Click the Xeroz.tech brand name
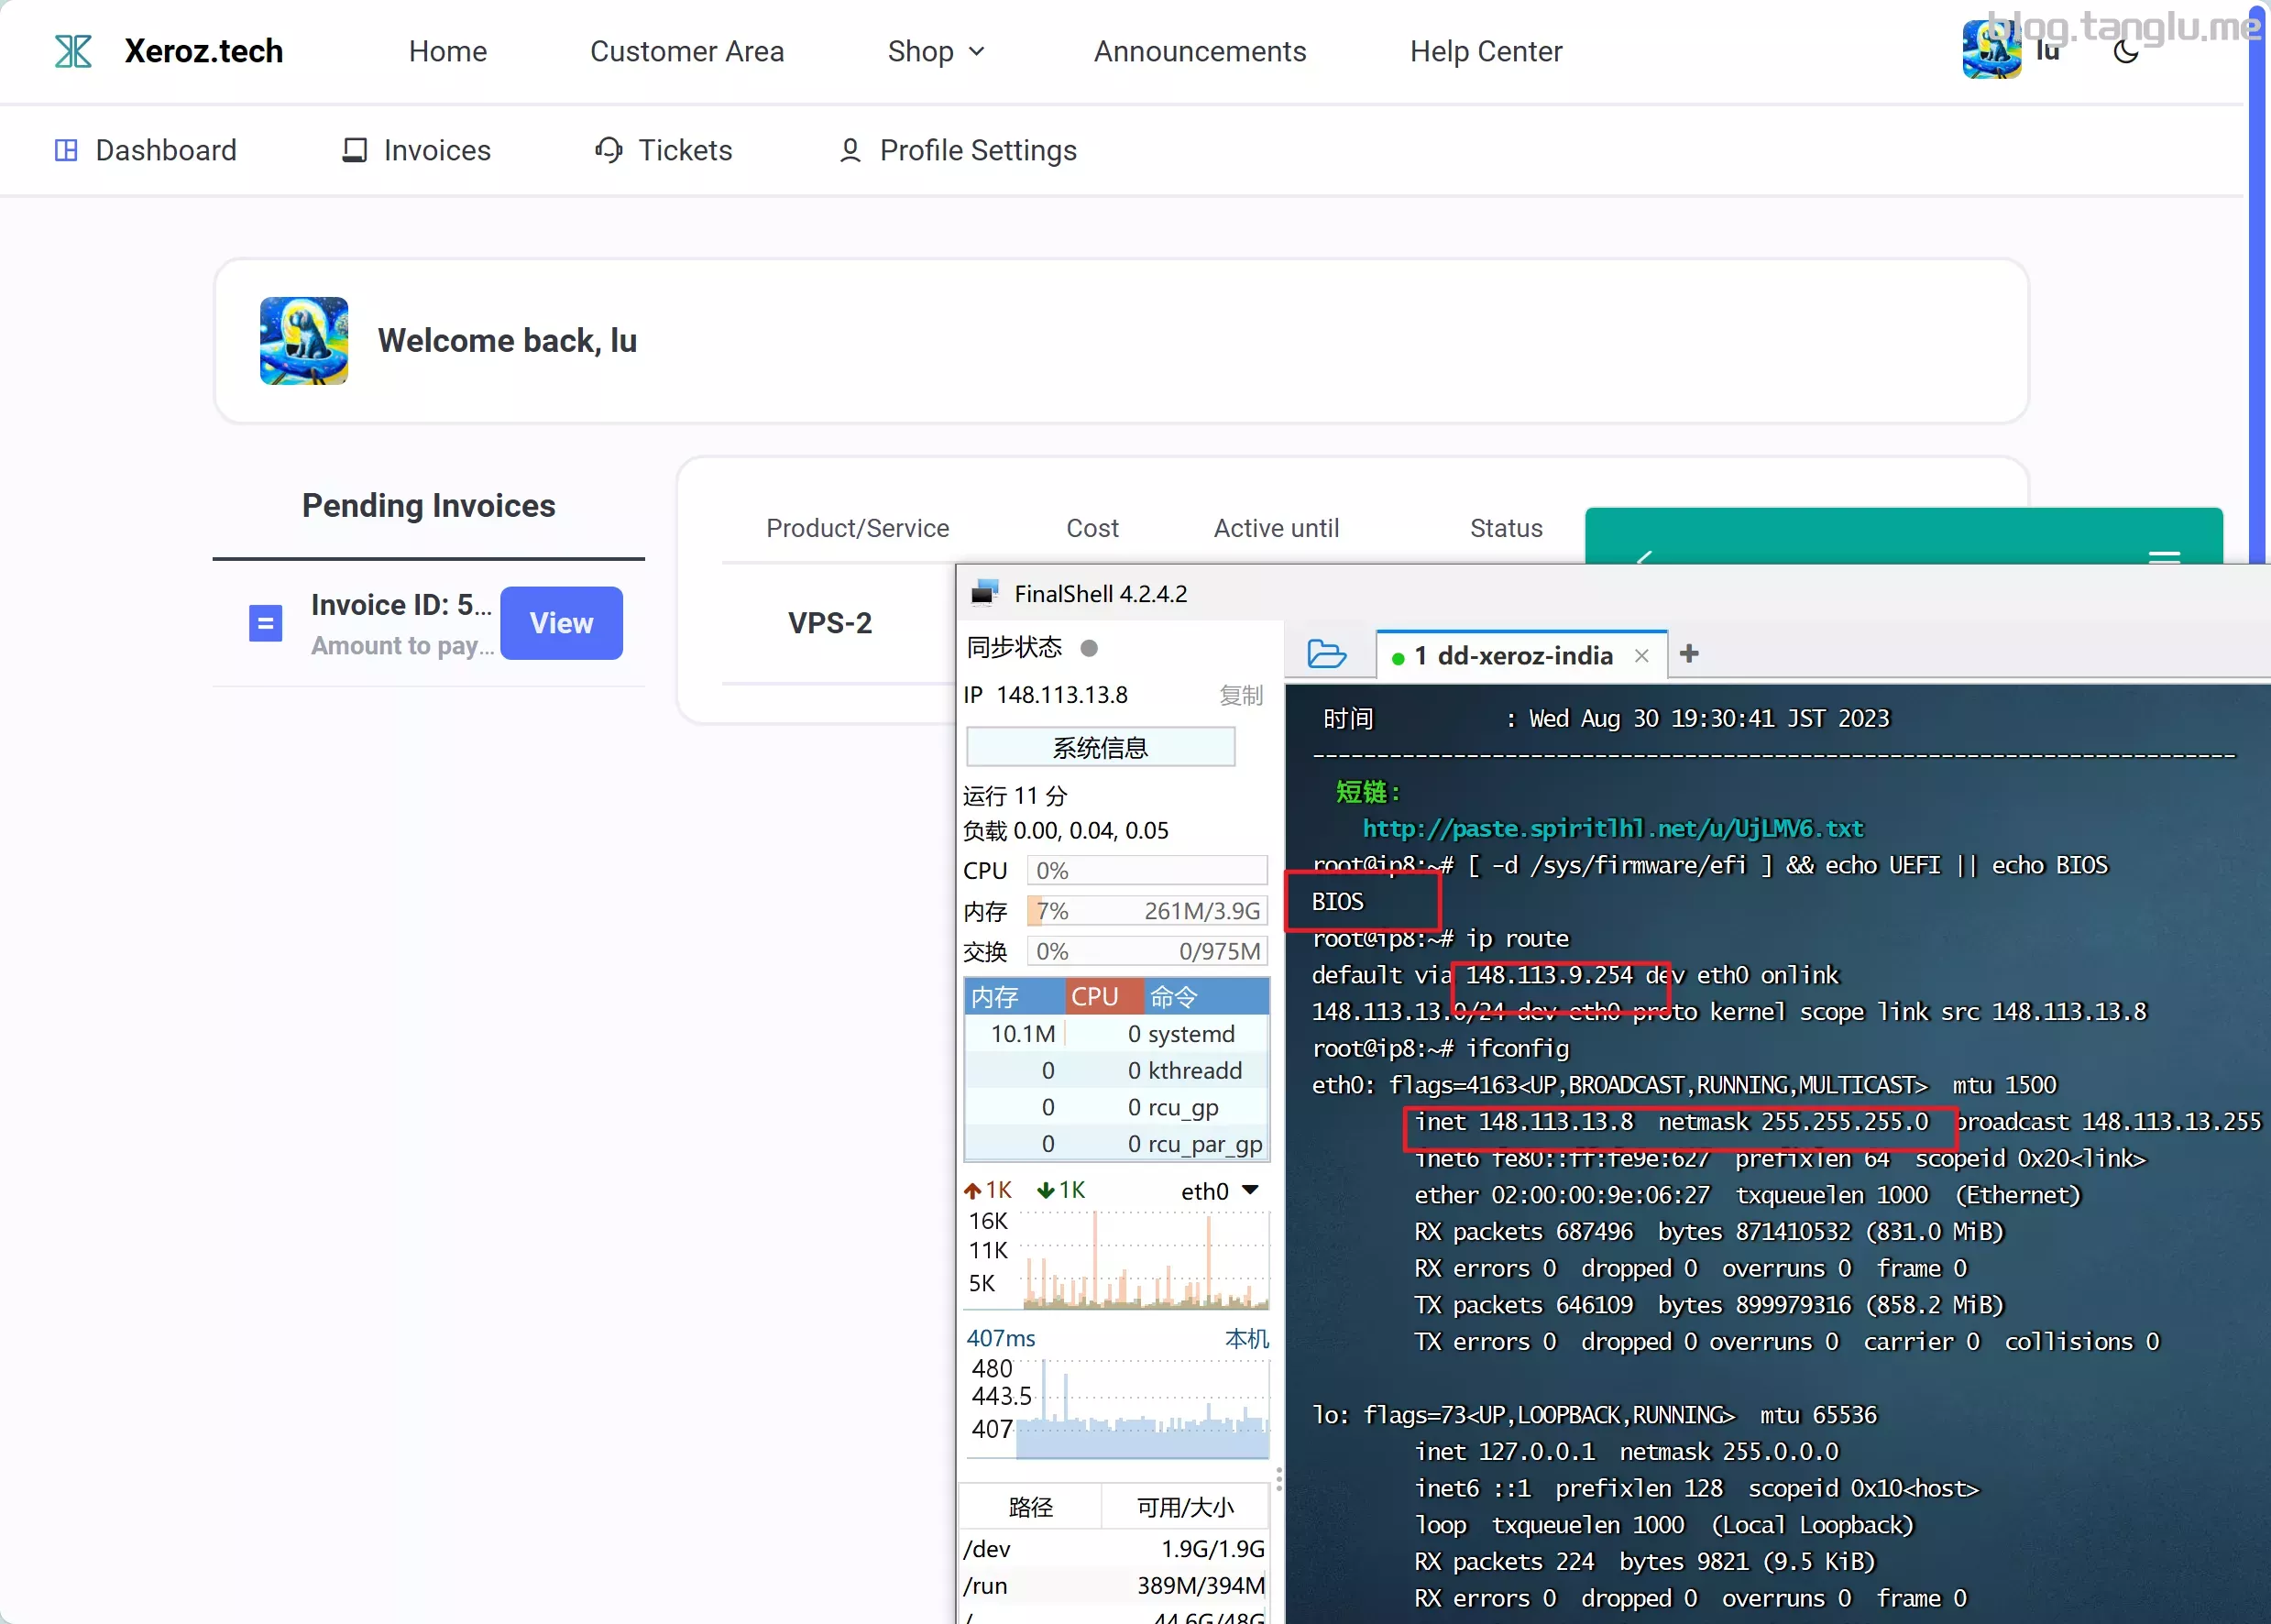Image resolution: width=2271 pixels, height=1624 pixels. pos(204,51)
